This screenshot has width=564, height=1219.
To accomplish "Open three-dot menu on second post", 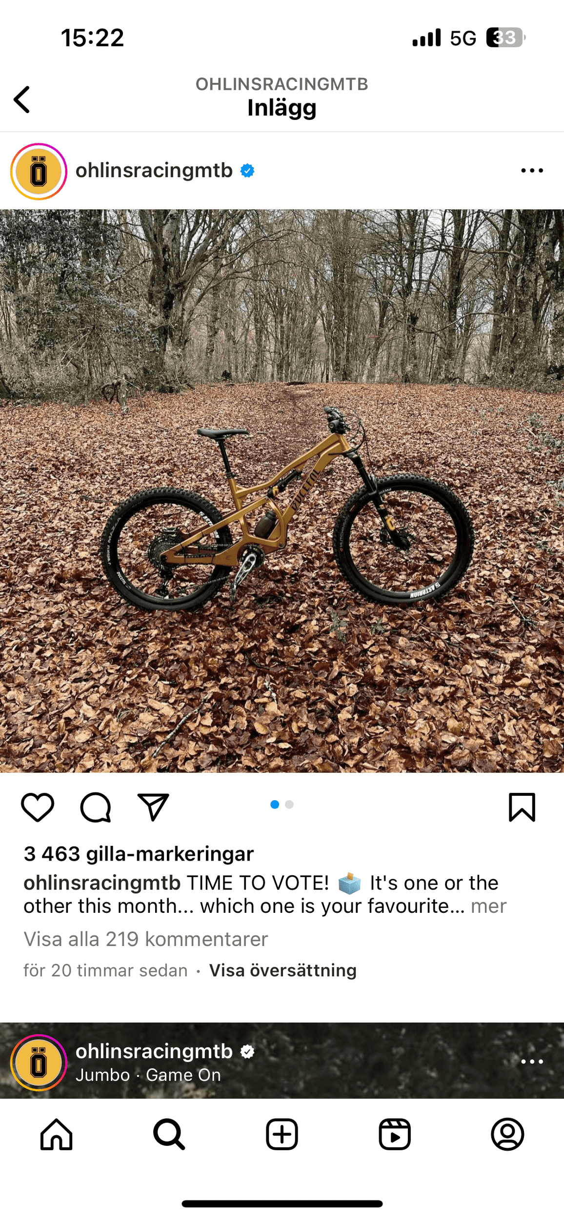I will tap(532, 1062).
